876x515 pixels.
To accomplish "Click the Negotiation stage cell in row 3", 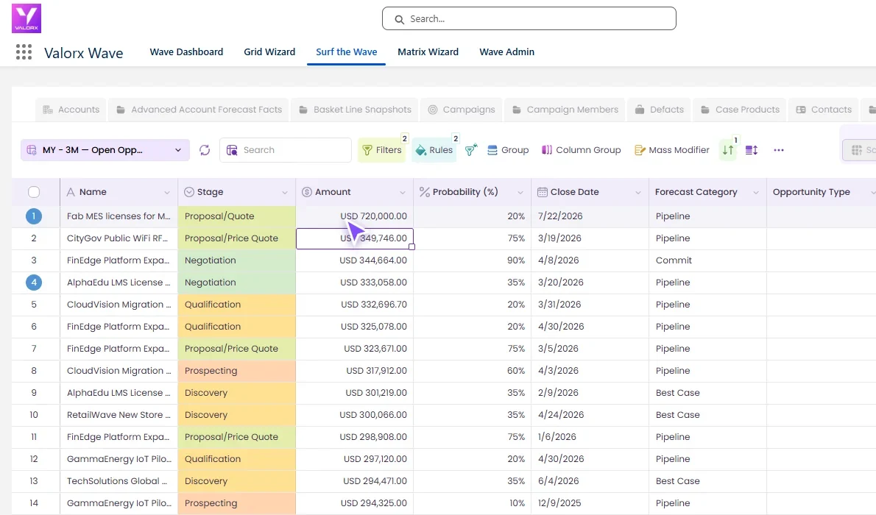I will coord(236,260).
